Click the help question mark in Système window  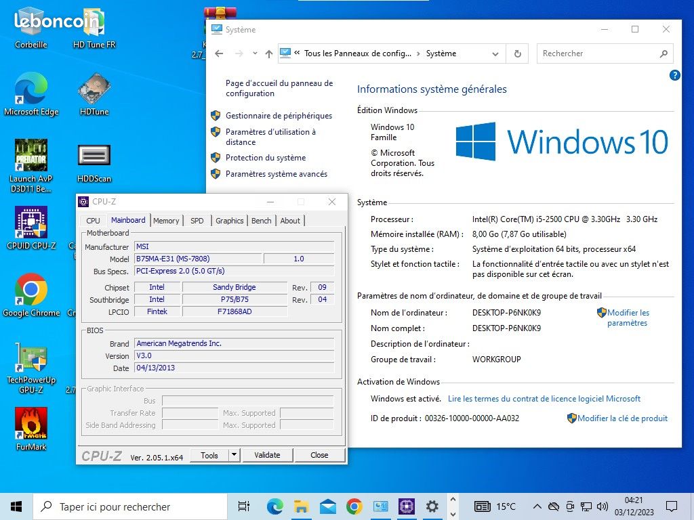(674, 75)
